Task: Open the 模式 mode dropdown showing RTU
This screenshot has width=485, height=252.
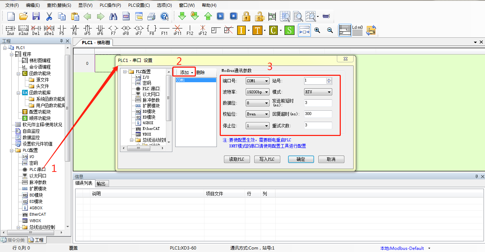Action: click(318, 92)
